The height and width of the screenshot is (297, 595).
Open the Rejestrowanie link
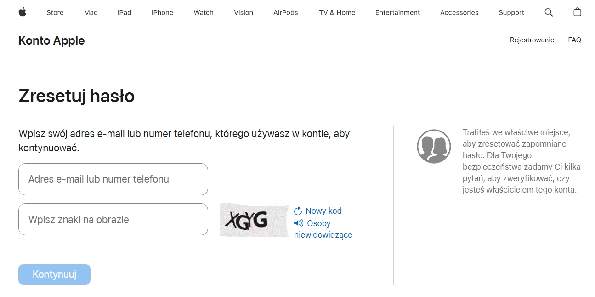[x=532, y=40]
